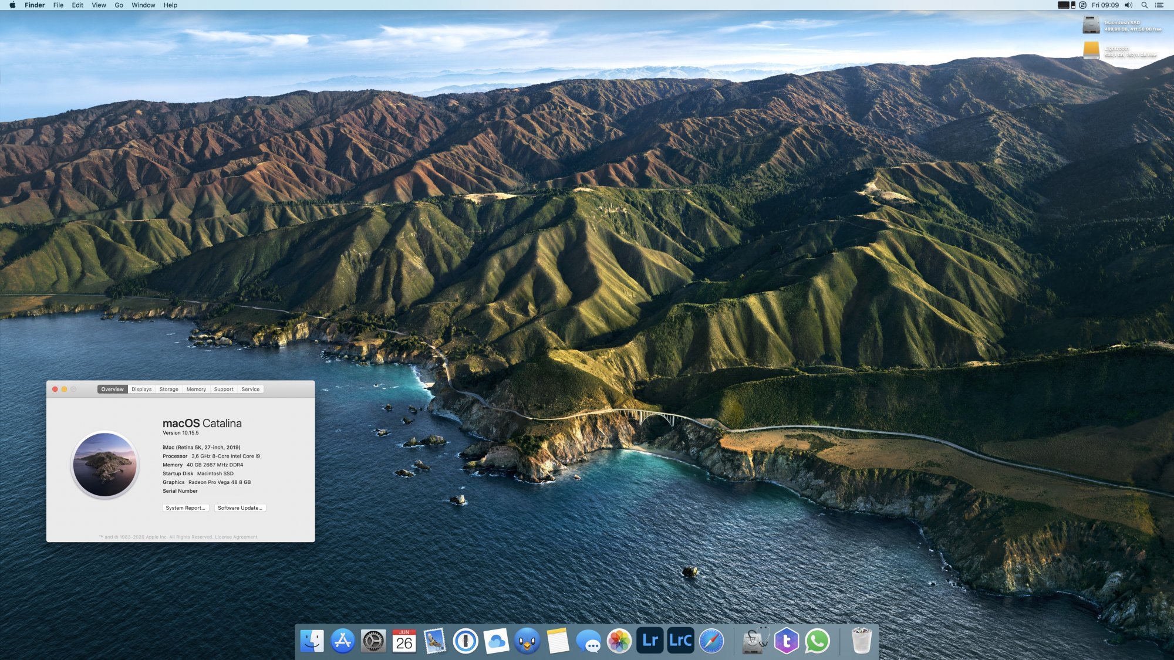The image size is (1174, 660).
Task: Open the Help menu
Action: pos(170,5)
